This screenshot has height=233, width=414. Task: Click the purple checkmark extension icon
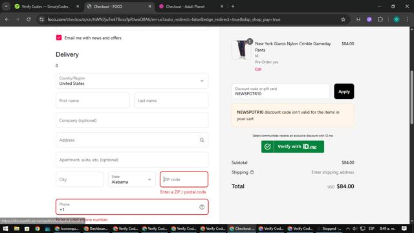click(x=369, y=19)
